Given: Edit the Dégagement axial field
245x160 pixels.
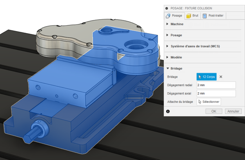Looking at the screenshot, I should [216, 93].
